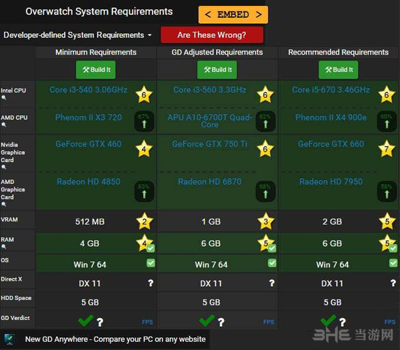This screenshot has height=350, width=400.
Task: Click FPS link in GD Adjusted GD Verdict
Action: click(269, 322)
